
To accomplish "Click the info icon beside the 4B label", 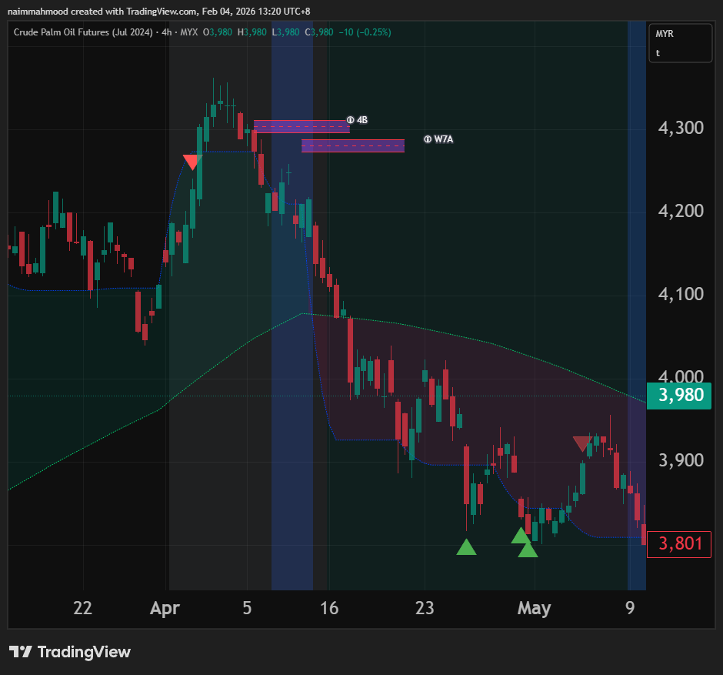I will click(350, 120).
